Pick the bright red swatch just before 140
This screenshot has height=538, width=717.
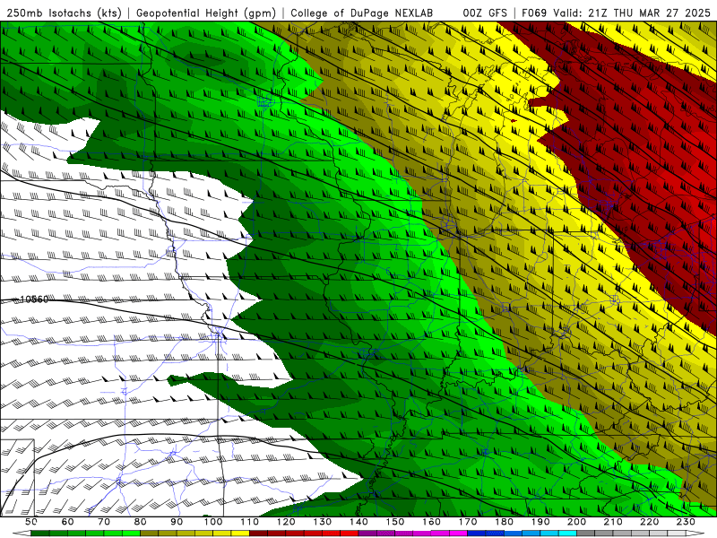(350, 534)
